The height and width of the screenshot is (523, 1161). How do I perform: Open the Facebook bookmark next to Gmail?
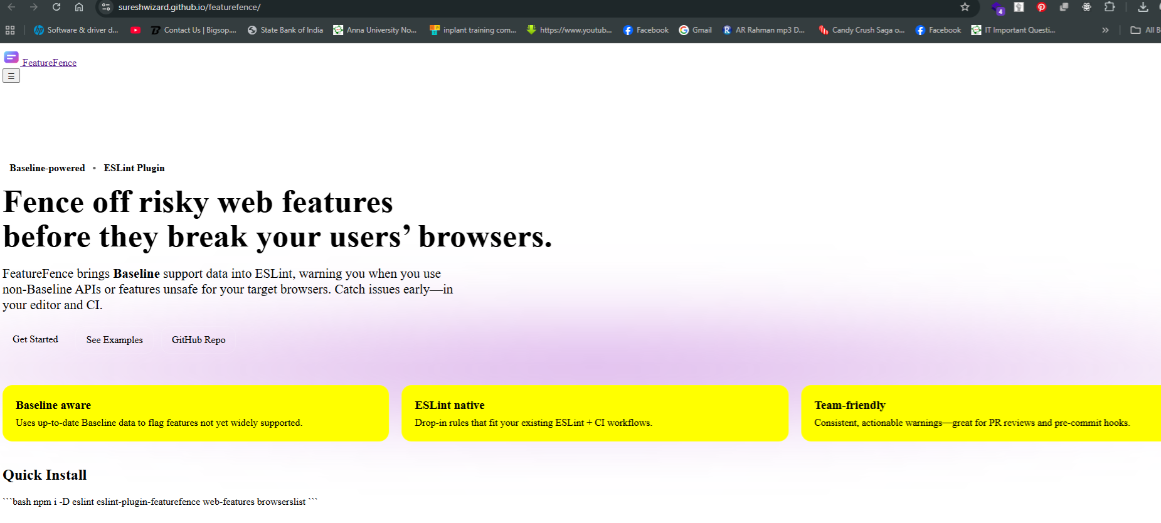point(646,30)
